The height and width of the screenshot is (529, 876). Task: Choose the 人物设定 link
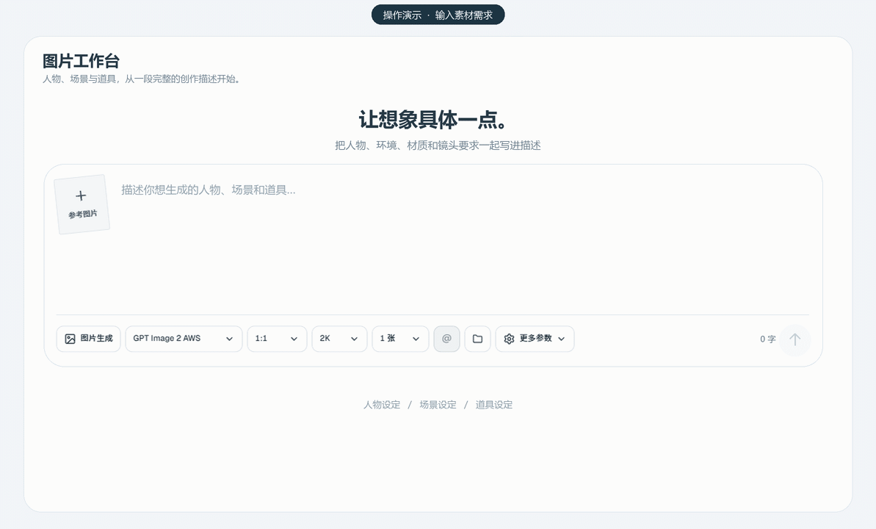[382, 405]
